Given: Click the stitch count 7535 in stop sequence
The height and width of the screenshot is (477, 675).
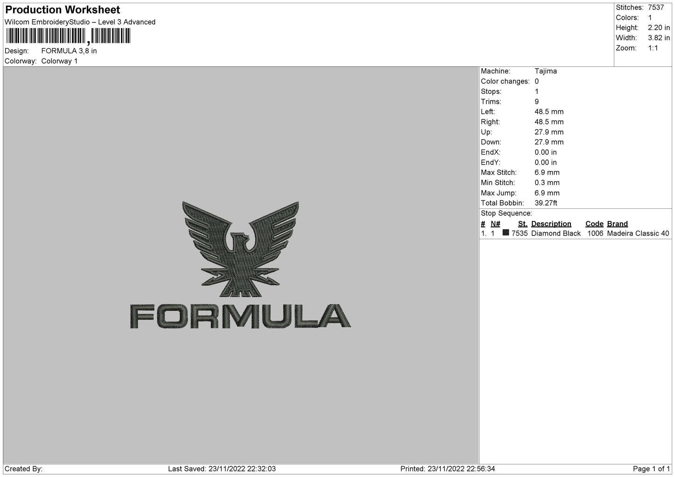Looking at the screenshot, I should 519,234.
